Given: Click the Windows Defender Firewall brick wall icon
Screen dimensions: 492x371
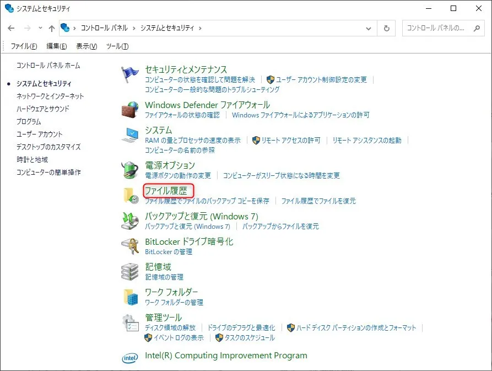Looking at the screenshot, I should (130, 109).
